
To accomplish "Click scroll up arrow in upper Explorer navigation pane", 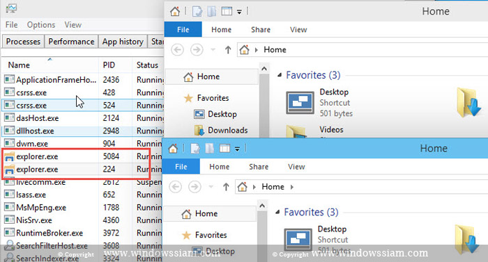I will point(264,69).
